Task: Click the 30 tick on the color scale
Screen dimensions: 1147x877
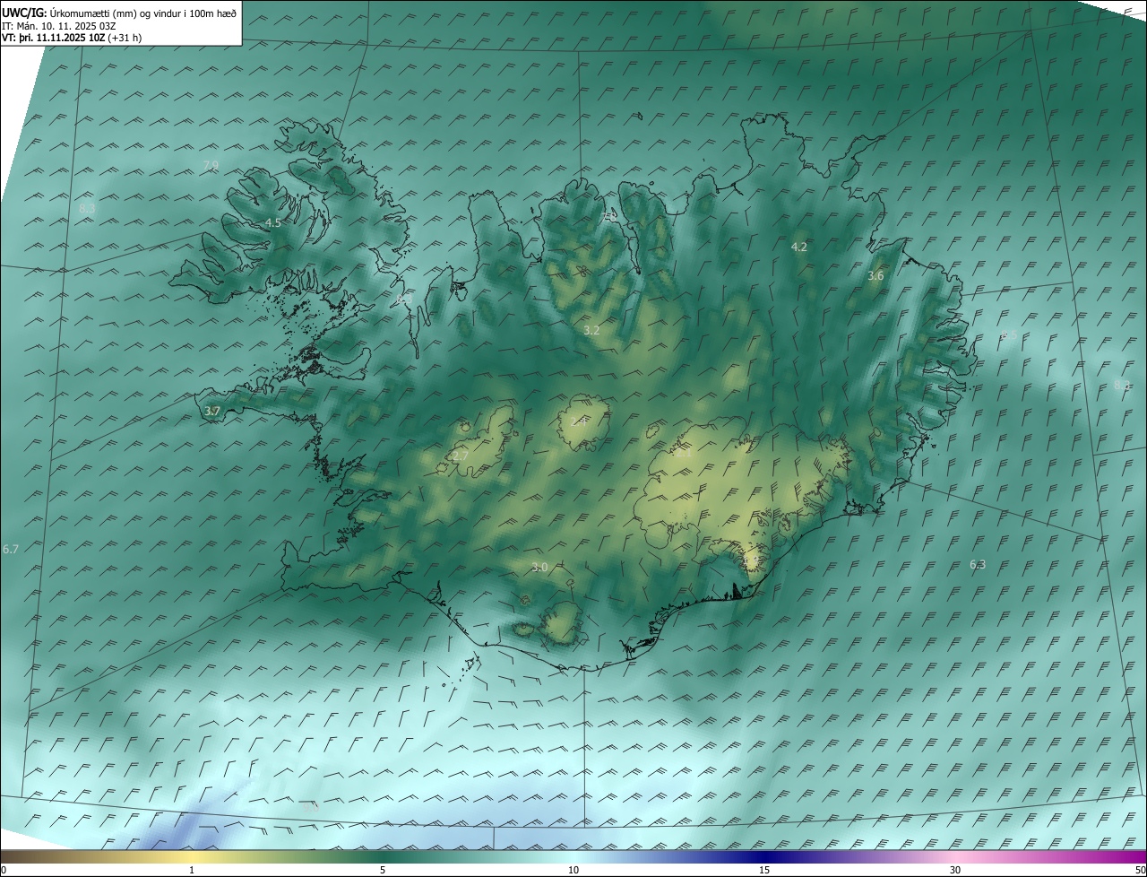Action: [955, 870]
